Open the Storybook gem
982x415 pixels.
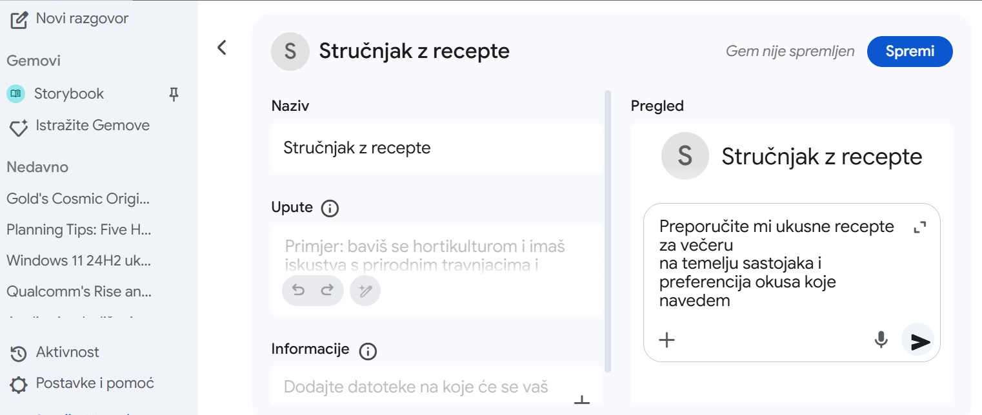point(69,94)
